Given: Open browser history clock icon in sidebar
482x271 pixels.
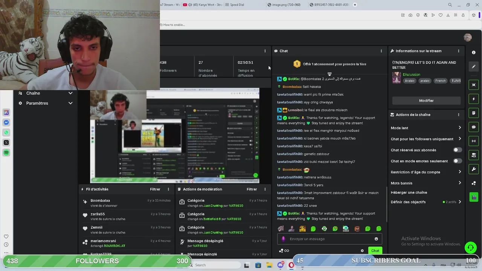Looking at the screenshot, I should click(x=6, y=245).
